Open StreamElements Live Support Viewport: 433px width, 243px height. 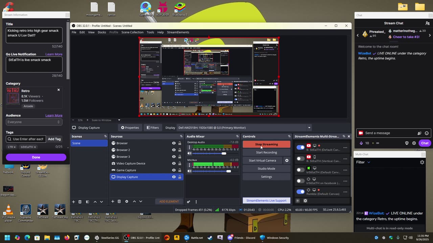pos(266,201)
